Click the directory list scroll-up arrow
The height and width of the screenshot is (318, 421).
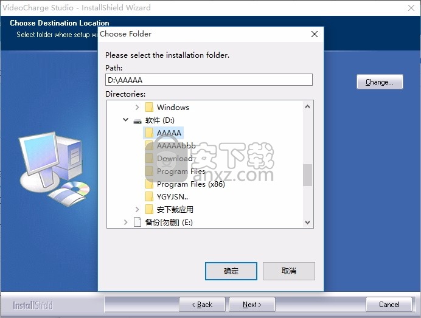(x=308, y=106)
